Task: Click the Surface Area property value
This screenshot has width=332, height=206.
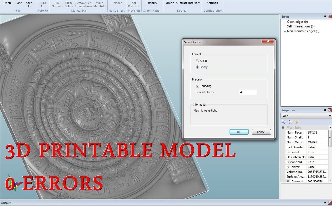Action: 317,177
